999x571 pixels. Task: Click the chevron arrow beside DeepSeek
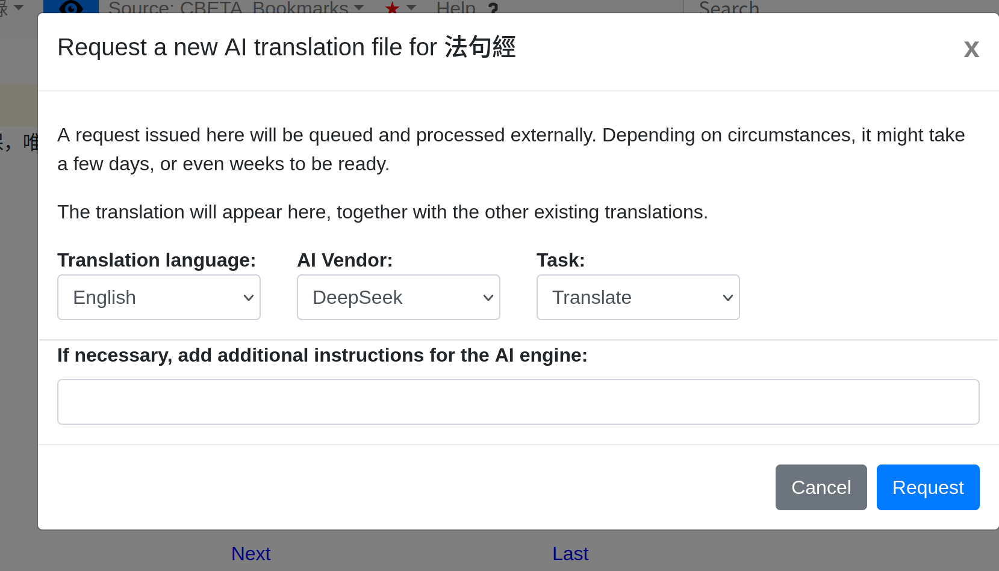pyautogui.click(x=488, y=298)
